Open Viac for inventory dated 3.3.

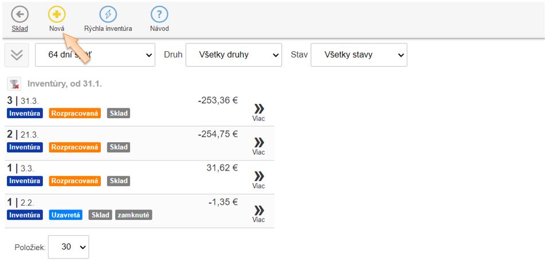click(x=258, y=180)
